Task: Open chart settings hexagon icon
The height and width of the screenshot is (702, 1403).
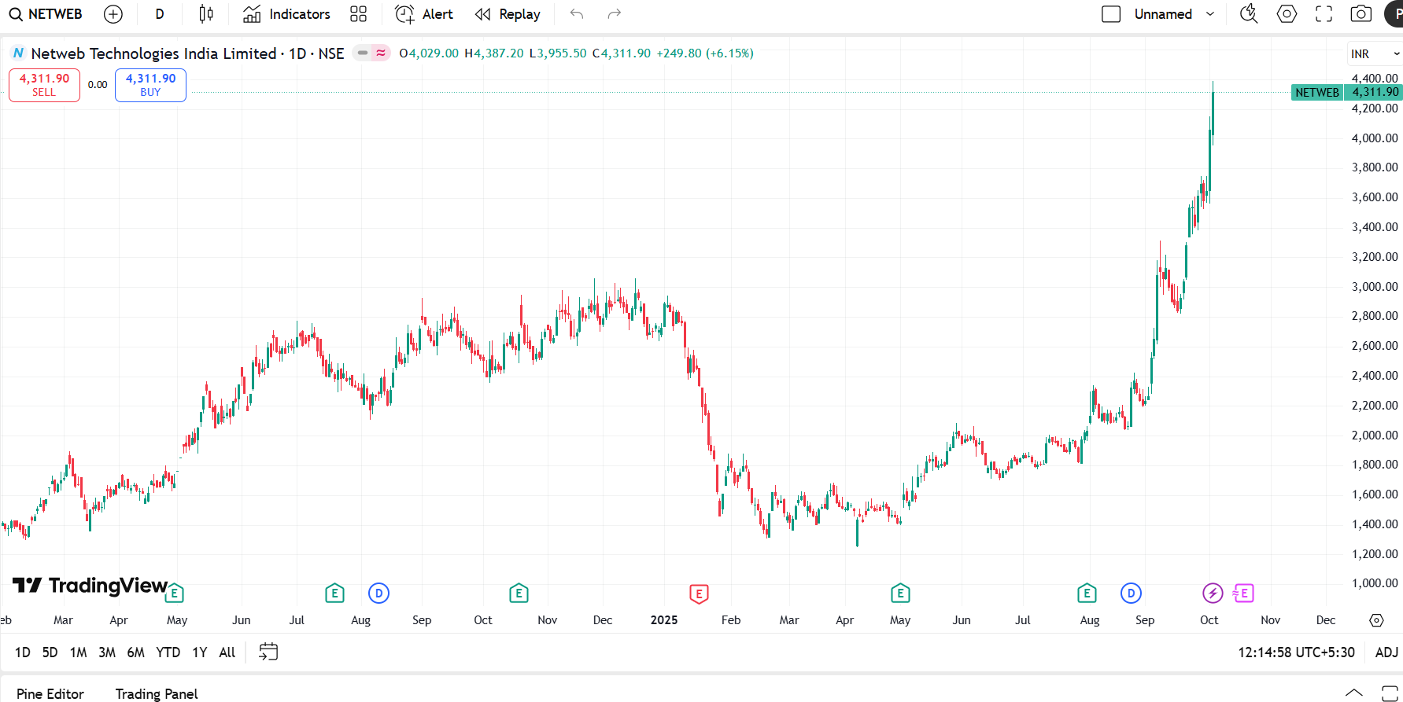Action: (x=1287, y=14)
